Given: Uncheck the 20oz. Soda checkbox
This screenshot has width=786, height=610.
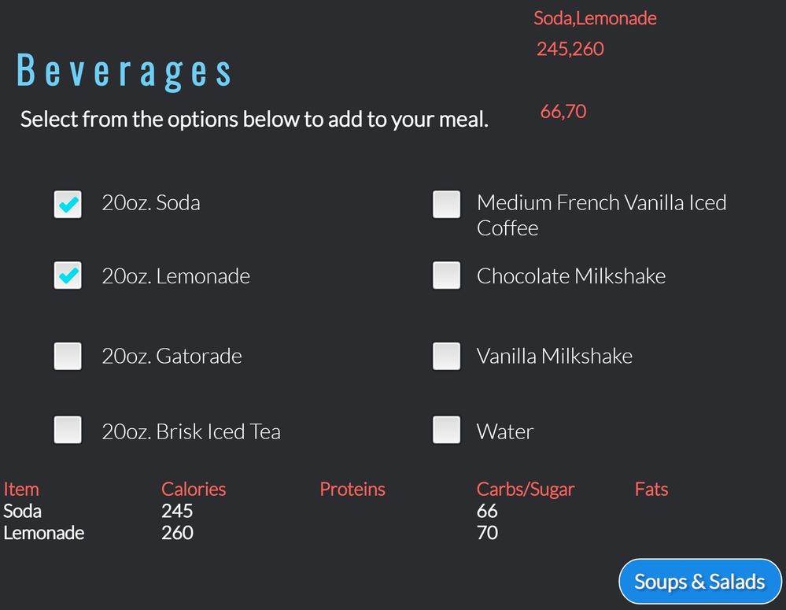Looking at the screenshot, I should point(68,204).
